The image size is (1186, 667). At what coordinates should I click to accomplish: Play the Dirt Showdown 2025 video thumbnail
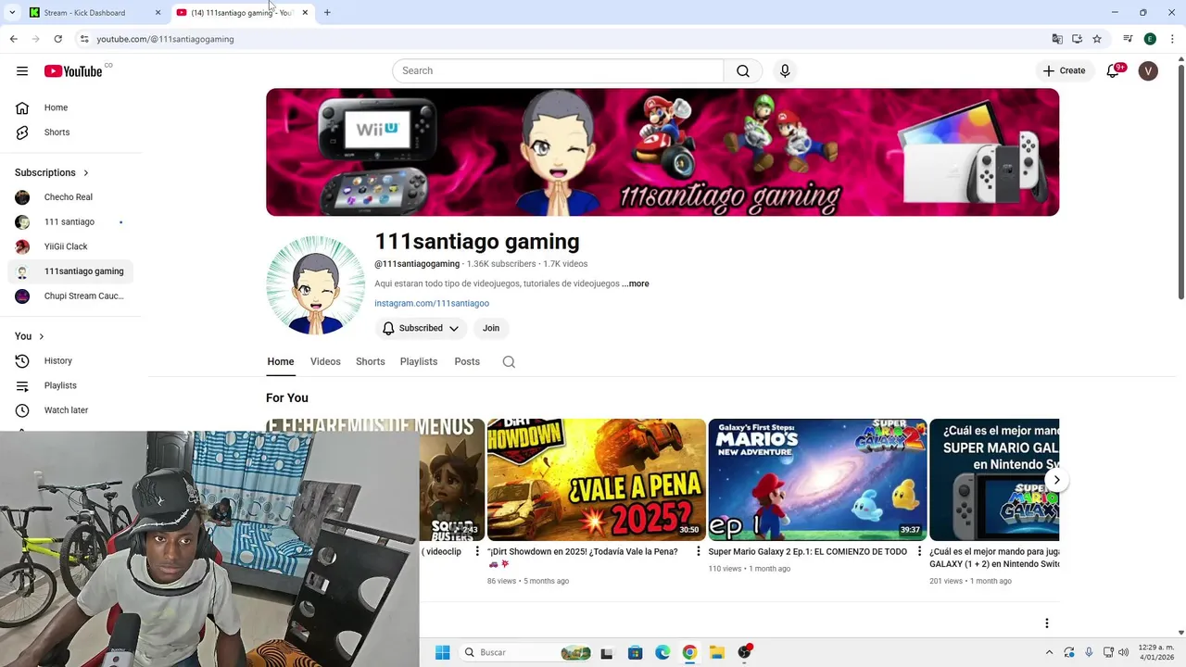pyautogui.click(x=596, y=480)
